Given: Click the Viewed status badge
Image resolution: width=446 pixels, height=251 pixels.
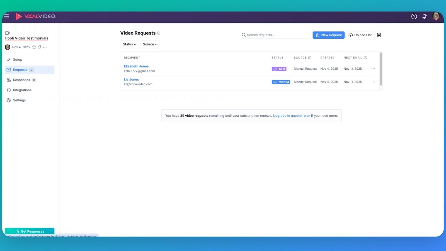Looking at the screenshot, I should 281,82.
